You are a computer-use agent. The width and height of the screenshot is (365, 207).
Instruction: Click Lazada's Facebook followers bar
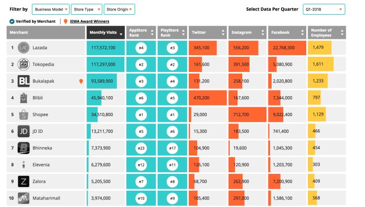(287, 48)
